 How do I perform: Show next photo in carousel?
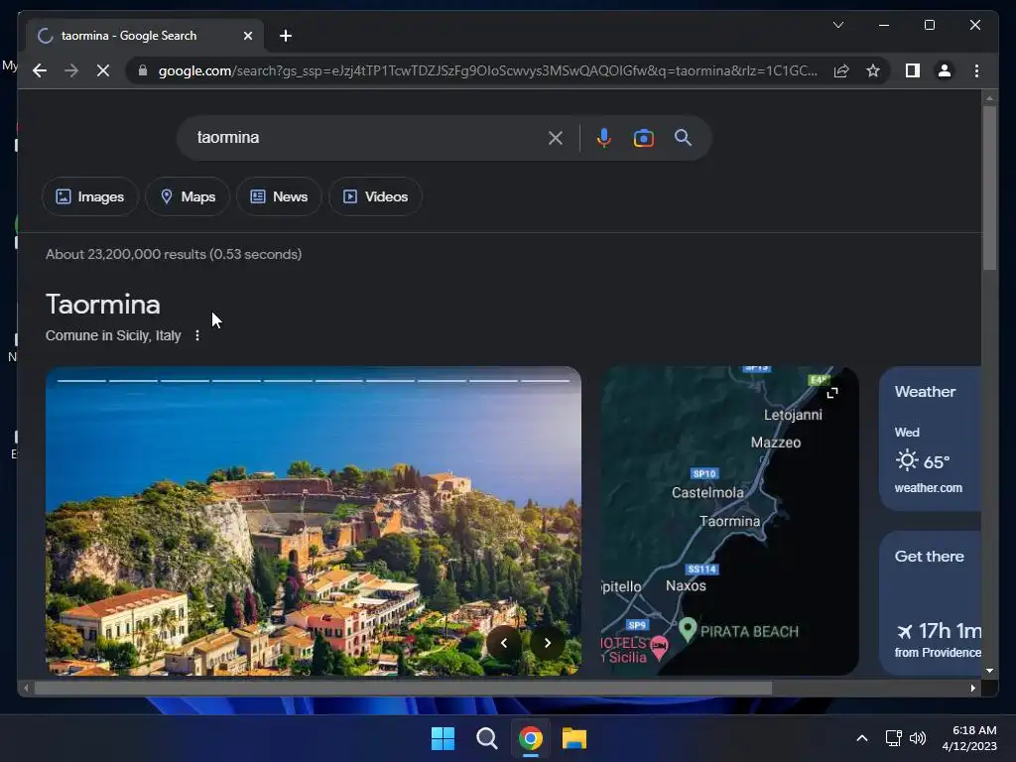tap(548, 643)
